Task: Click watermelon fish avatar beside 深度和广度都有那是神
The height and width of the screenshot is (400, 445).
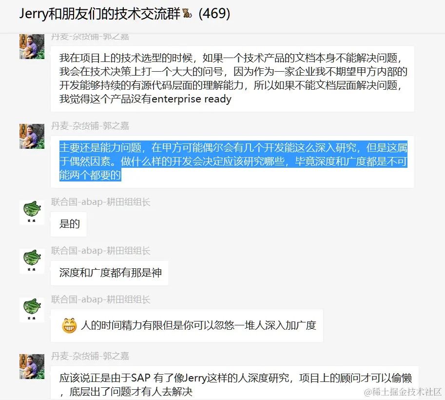Action: coord(32,261)
